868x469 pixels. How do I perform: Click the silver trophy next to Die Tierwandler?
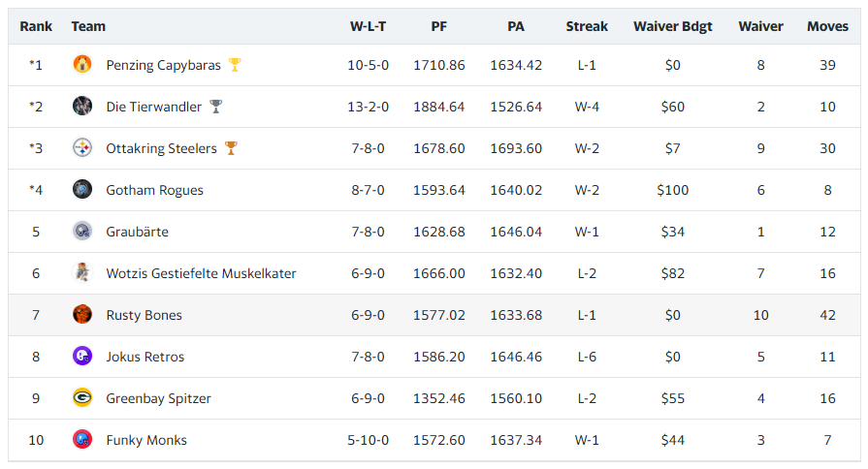[x=216, y=107]
